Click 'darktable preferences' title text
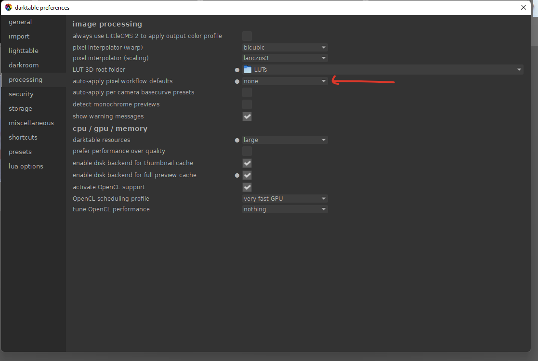Viewport: 538px width, 361px height. tap(42, 8)
